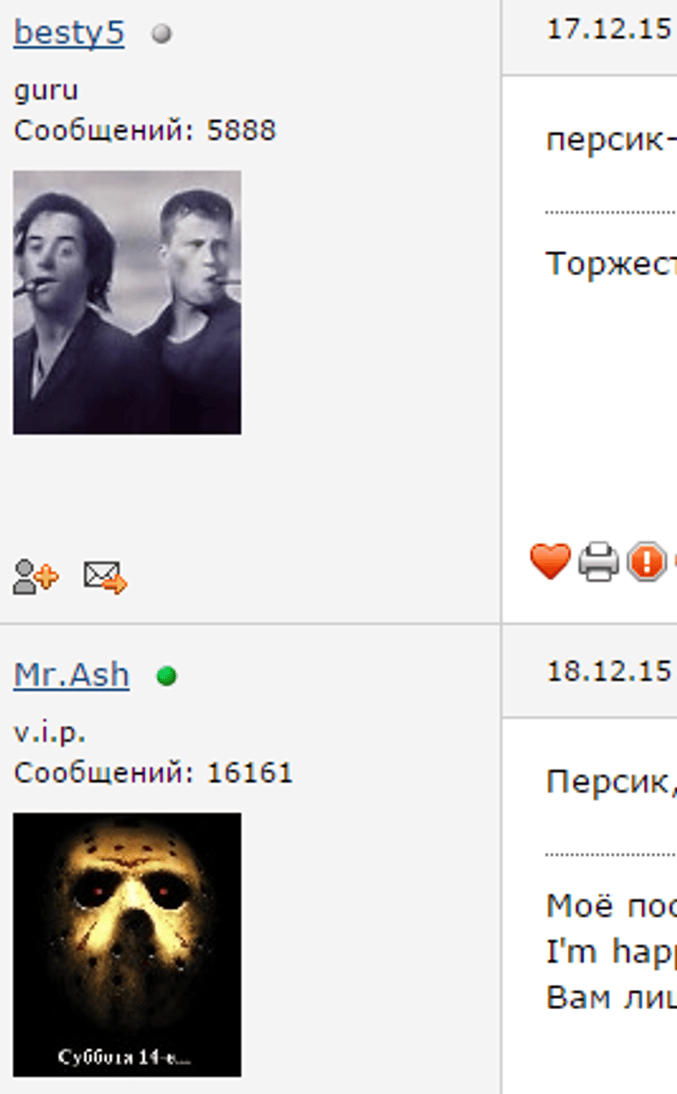Click the 17.12.15 post date
This screenshot has width=677, height=1094.
pos(608,30)
